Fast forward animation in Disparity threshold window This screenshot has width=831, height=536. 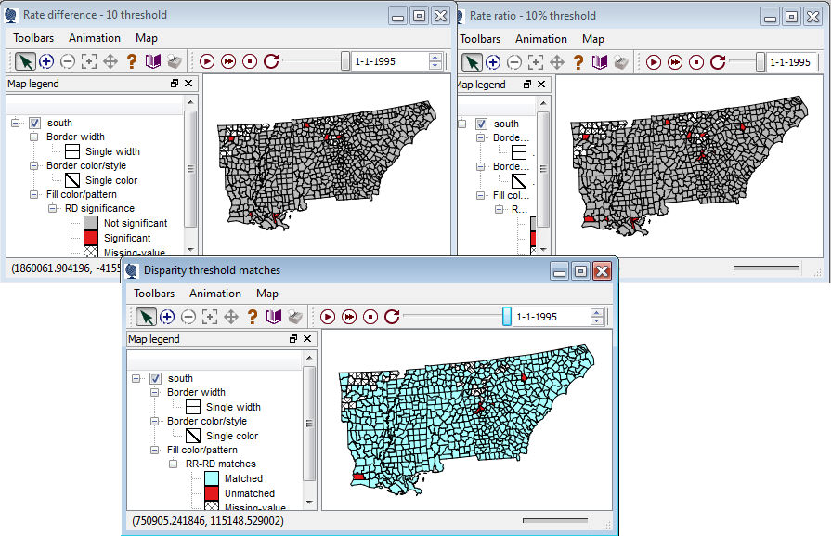pyautogui.click(x=349, y=317)
